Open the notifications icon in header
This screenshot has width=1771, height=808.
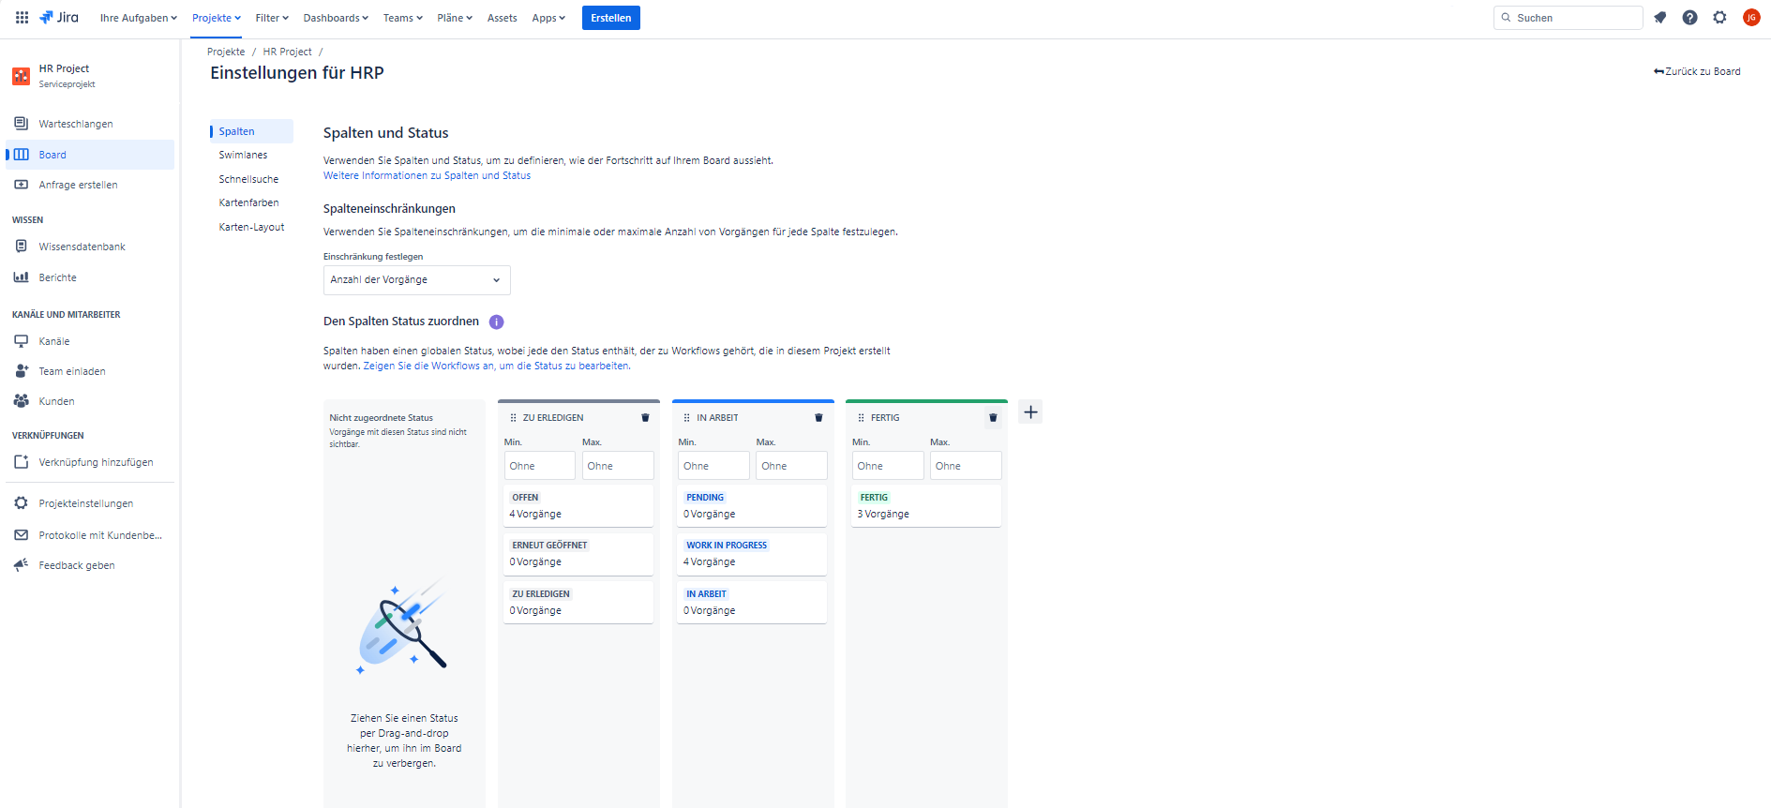click(1659, 18)
